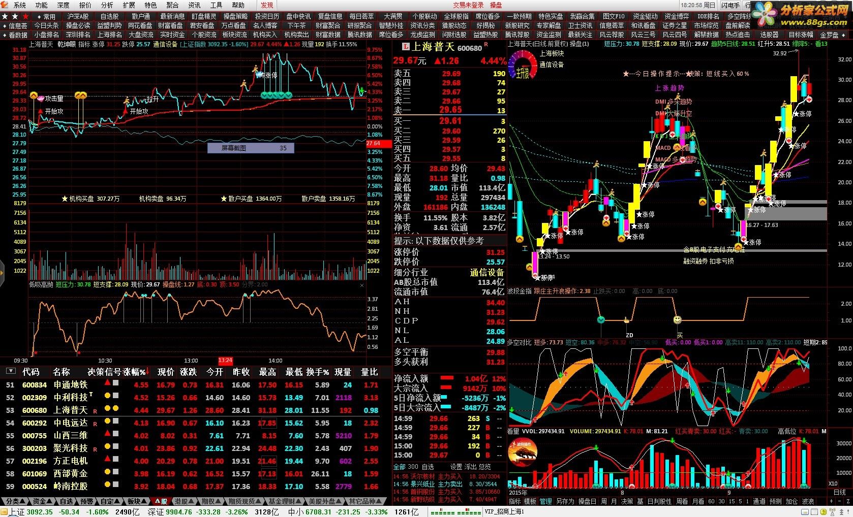This screenshot has width=853, height=517.
Task: Click the stock code 600292 cell
Action: [x=35, y=423]
